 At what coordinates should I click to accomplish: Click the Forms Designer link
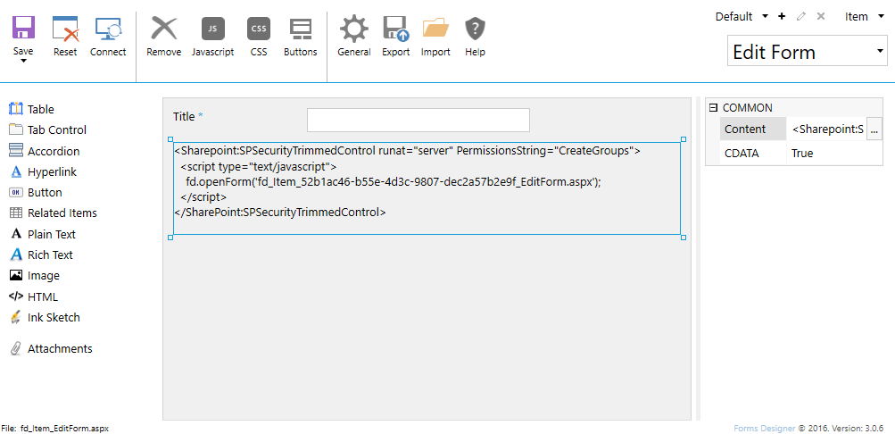click(x=765, y=428)
